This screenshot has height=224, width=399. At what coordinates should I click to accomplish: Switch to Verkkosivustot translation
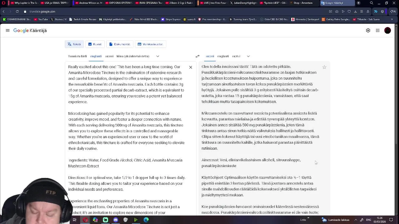(150, 44)
